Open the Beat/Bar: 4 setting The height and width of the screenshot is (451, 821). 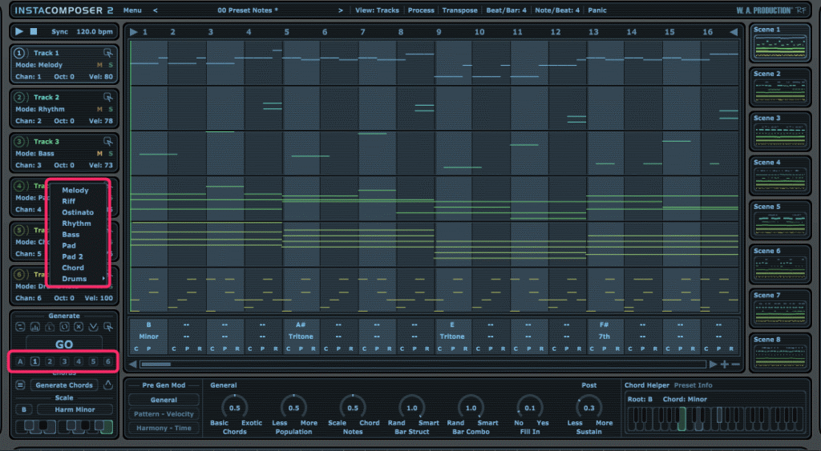click(507, 10)
